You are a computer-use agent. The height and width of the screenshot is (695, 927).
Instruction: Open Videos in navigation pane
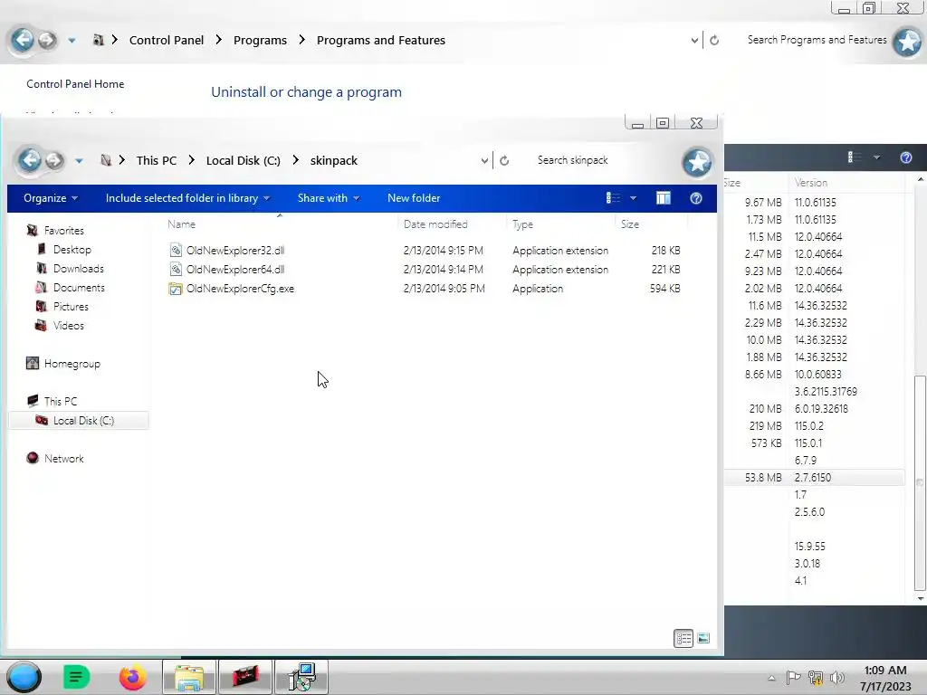[x=69, y=325]
